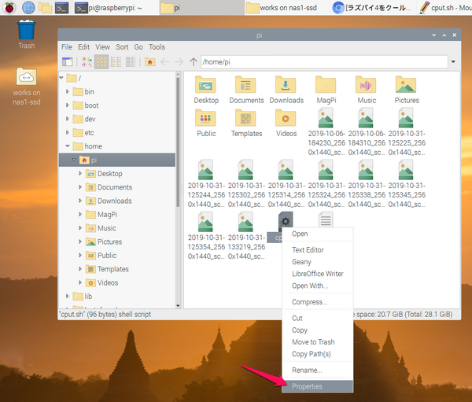Viewport: 472px width, 402px height.
Task: Click the home folder toolbar icon
Action: click(149, 61)
